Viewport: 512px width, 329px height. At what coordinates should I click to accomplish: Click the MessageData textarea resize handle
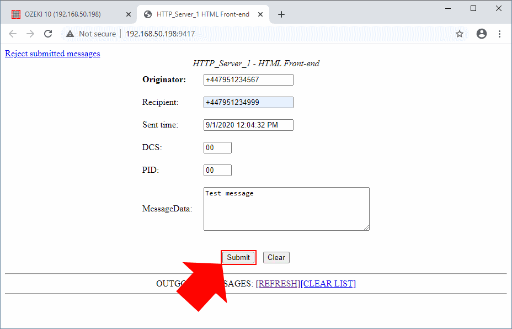pyautogui.click(x=366, y=227)
